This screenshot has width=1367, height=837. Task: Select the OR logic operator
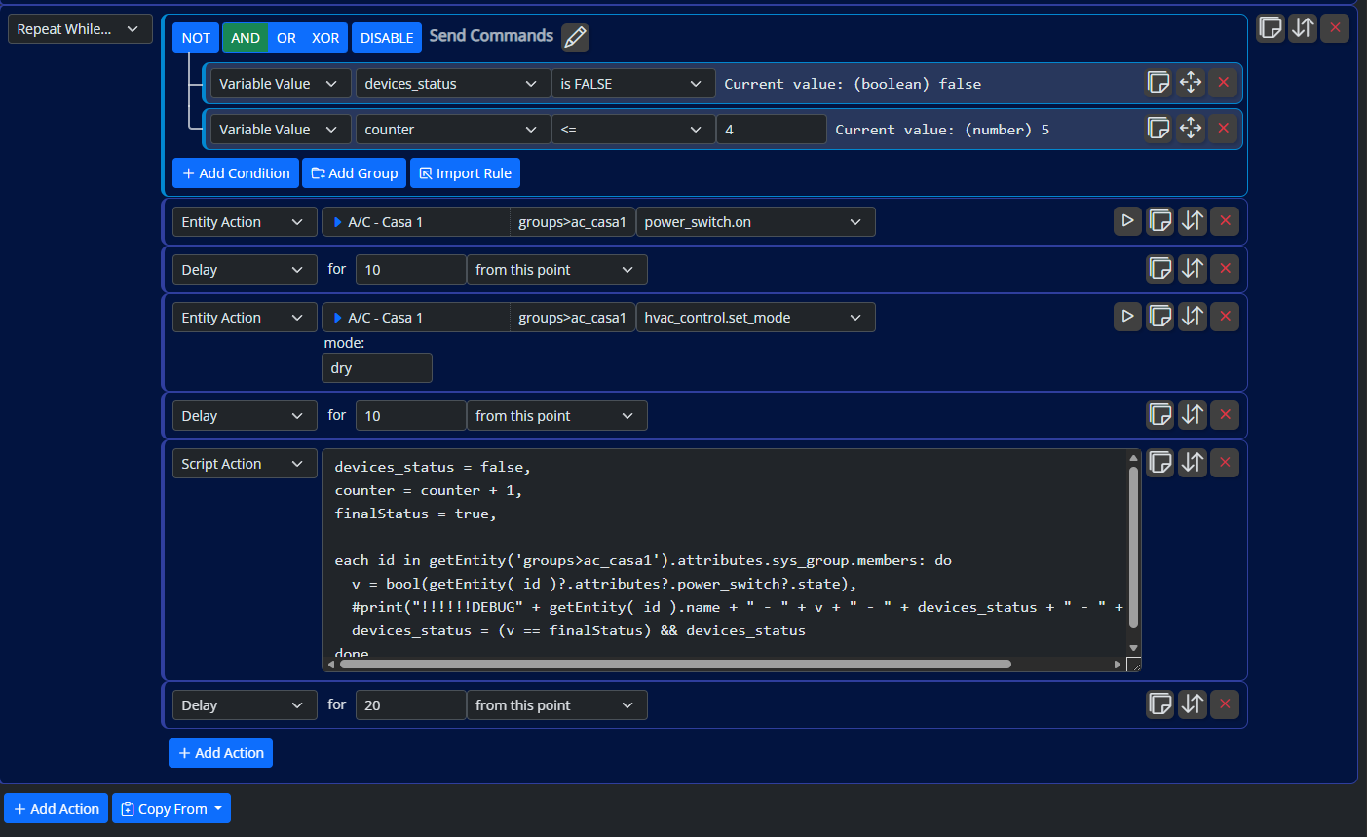click(x=285, y=38)
